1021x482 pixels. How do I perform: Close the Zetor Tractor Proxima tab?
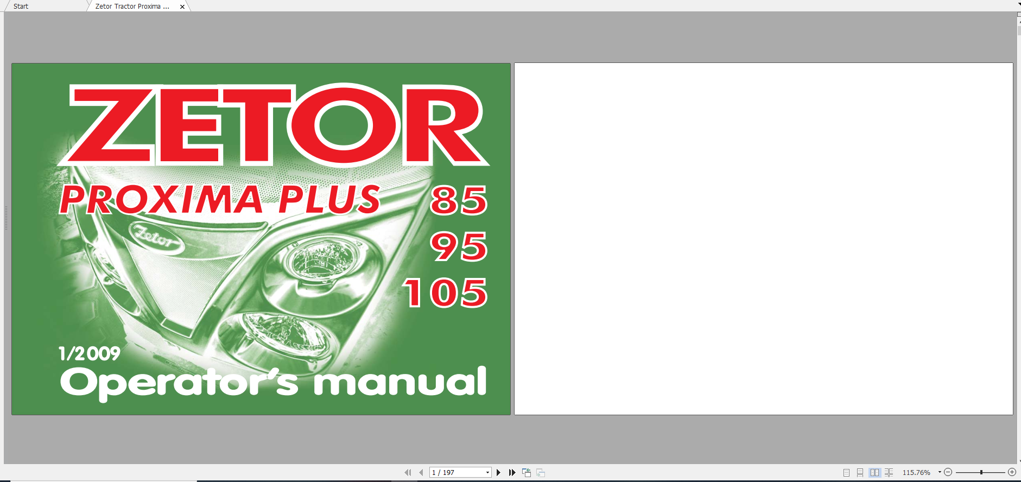tap(182, 7)
